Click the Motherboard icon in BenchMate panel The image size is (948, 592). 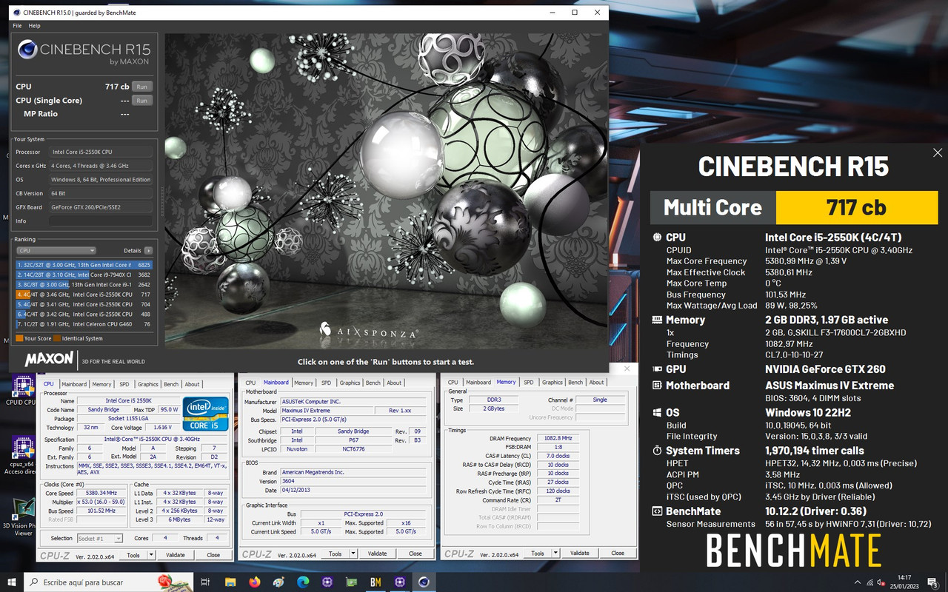657,386
